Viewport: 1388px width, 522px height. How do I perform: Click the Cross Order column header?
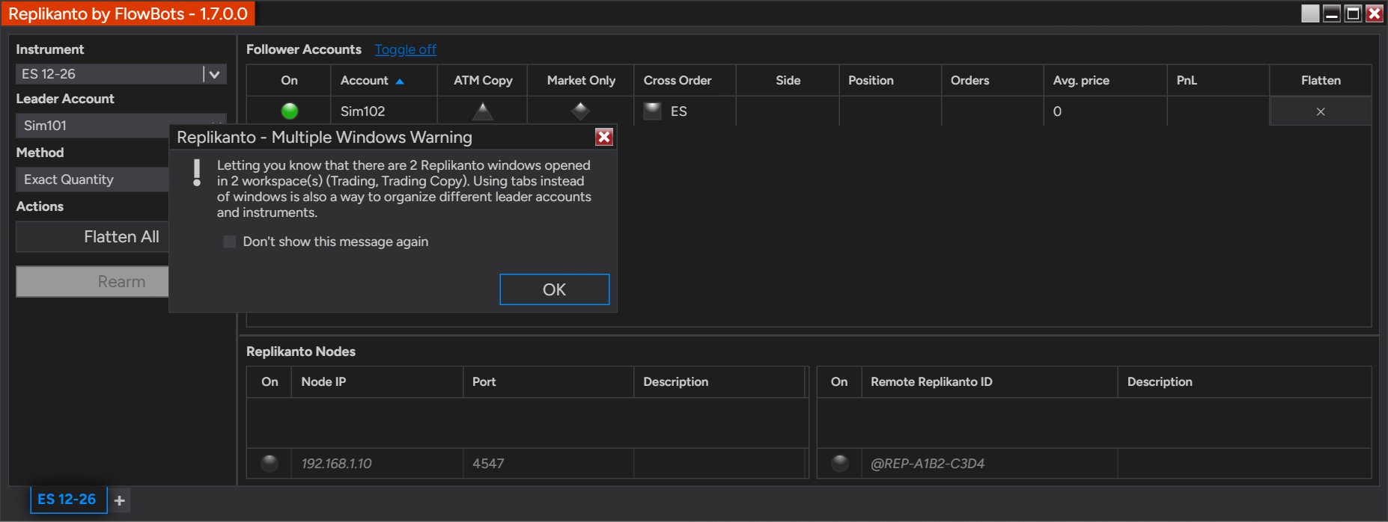click(x=685, y=81)
